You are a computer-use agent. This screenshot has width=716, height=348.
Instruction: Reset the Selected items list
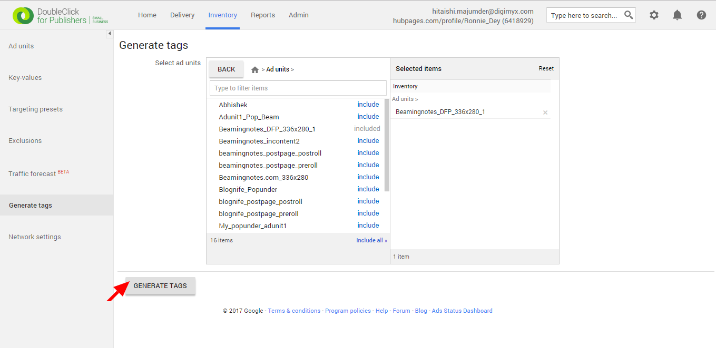click(x=546, y=68)
